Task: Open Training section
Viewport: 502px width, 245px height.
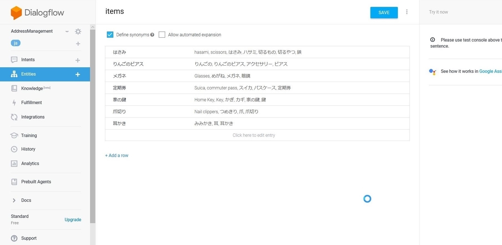Action: coord(29,135)
